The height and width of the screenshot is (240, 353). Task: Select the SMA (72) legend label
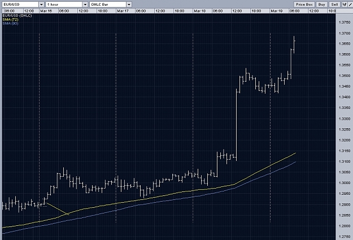10,20
